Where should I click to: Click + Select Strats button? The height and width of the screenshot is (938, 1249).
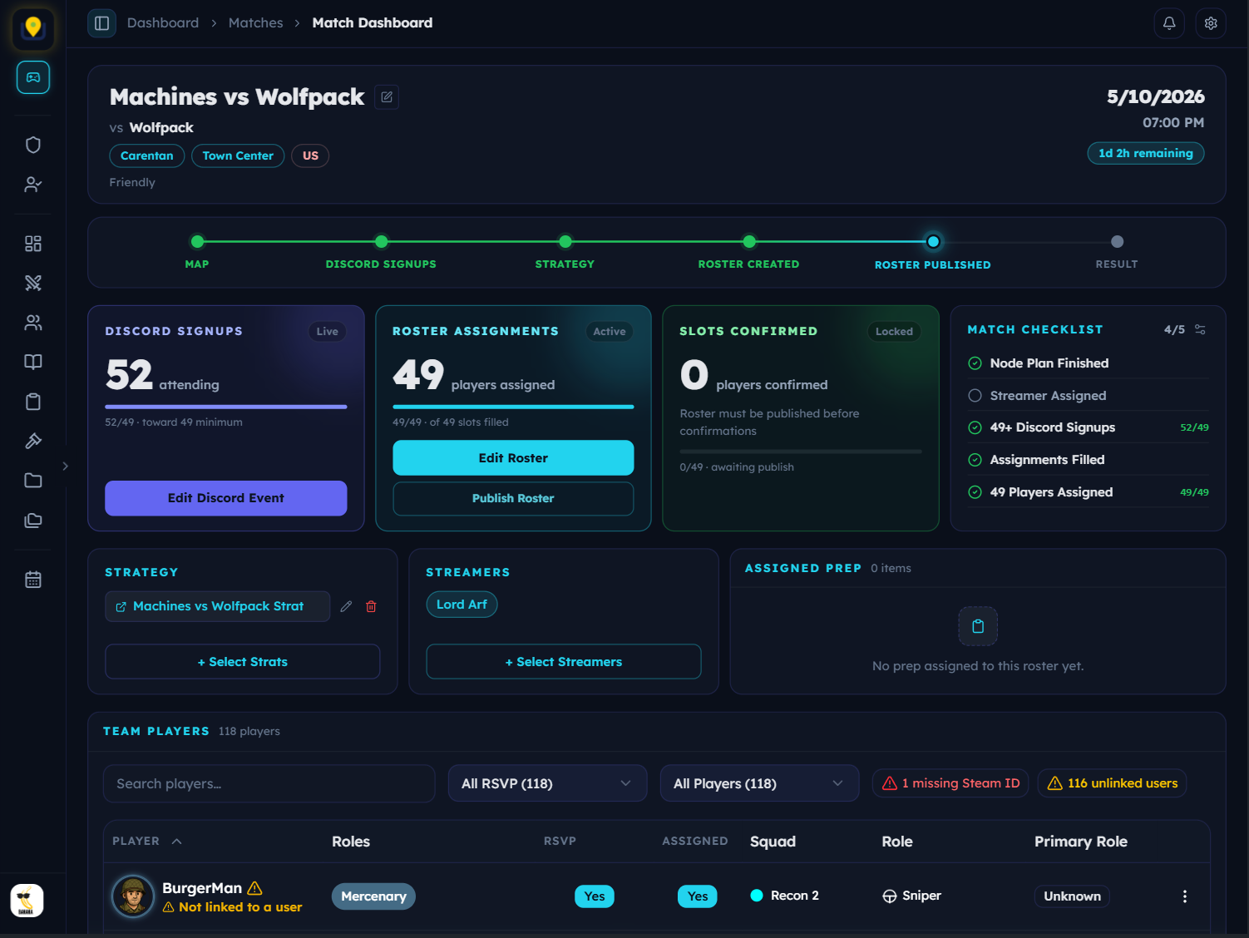point(242,662)
